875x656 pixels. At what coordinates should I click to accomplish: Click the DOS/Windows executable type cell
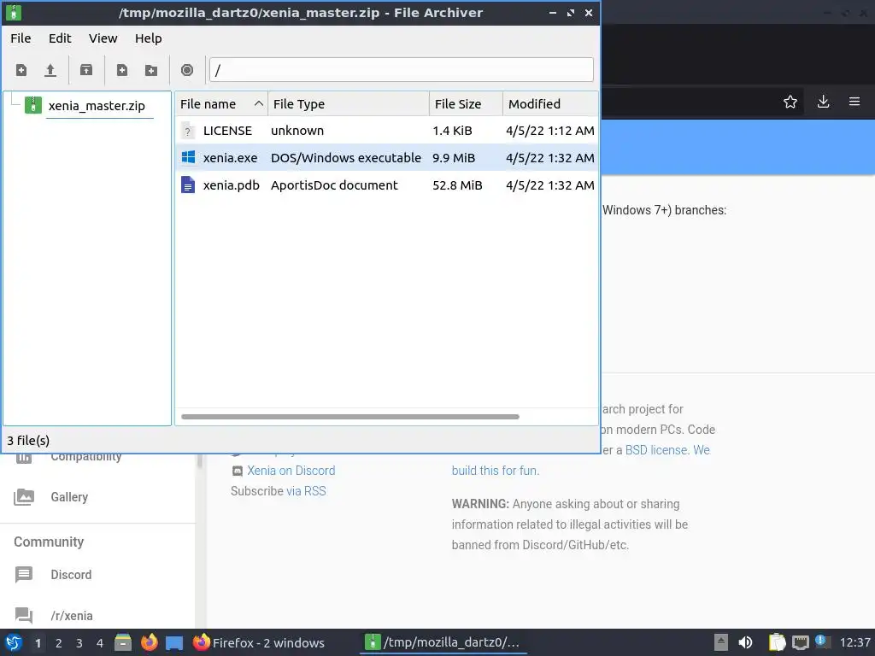point(345,158)
